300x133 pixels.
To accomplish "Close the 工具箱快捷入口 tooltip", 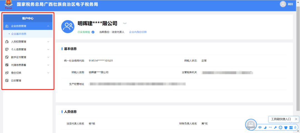I will [296, 119].
